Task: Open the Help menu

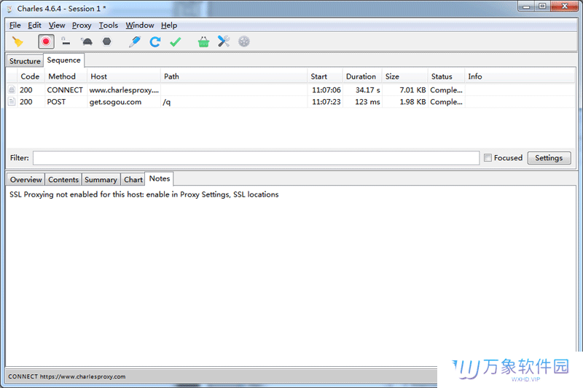Action: [169, 25]
